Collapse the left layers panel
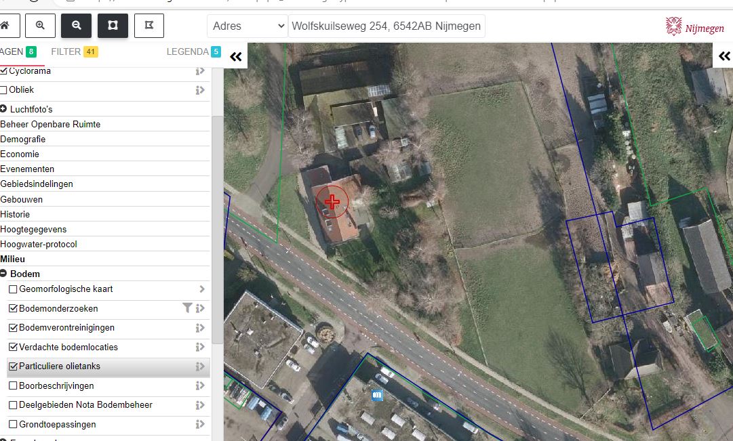Image resolution: width=733 pixels, height=441 pixels. point(235,57)
